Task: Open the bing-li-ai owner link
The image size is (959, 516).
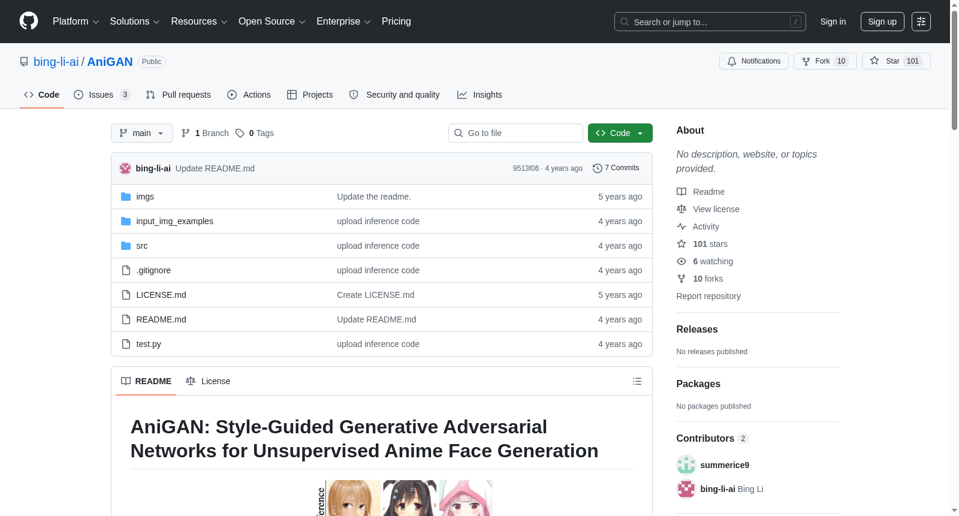Action: 56,62
